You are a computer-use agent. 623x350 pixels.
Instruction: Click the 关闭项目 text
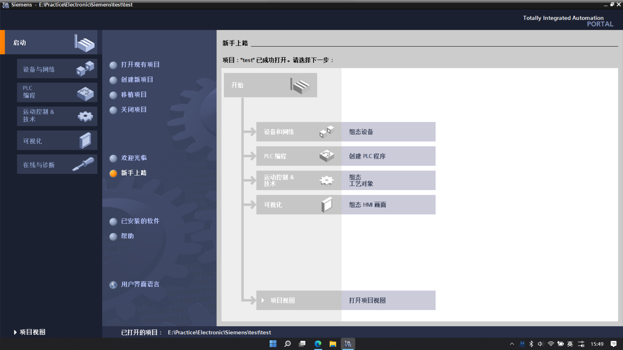point(134,110)
